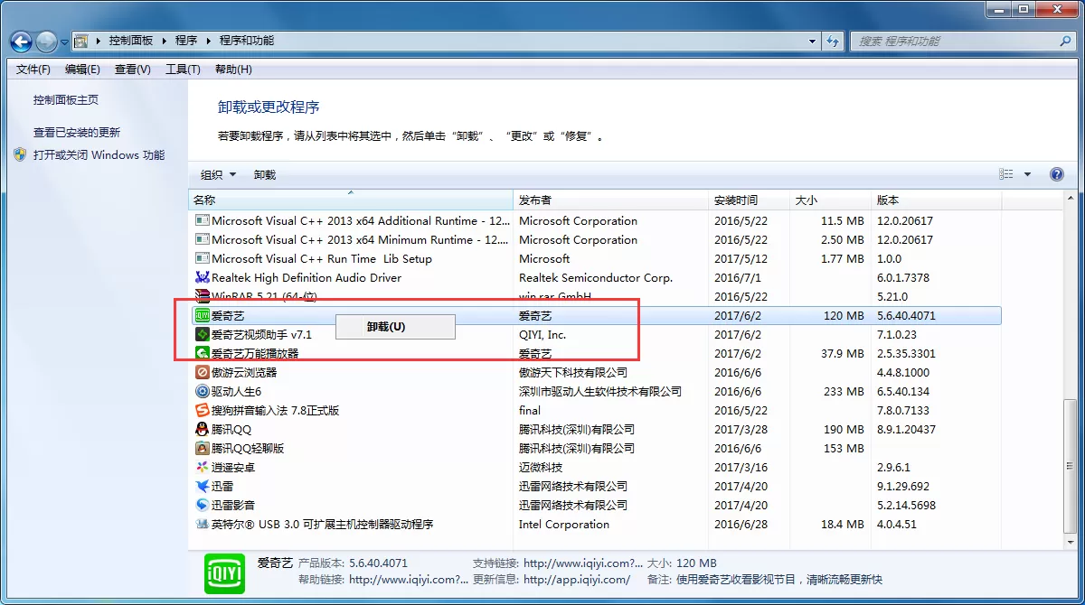Select the 傲游云浏览器 program name
This screenshot has height=605, width=1085.
(244, 373)
